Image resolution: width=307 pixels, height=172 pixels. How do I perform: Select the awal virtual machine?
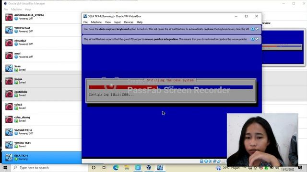42,55
